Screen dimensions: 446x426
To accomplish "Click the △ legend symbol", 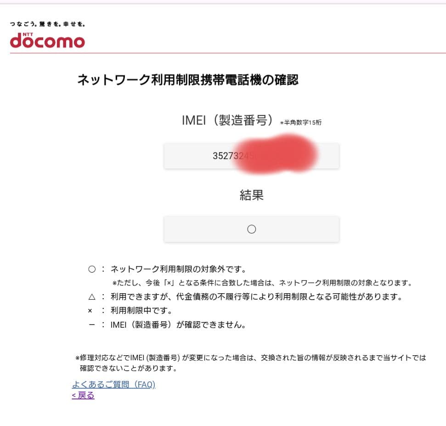I will 91,296.
